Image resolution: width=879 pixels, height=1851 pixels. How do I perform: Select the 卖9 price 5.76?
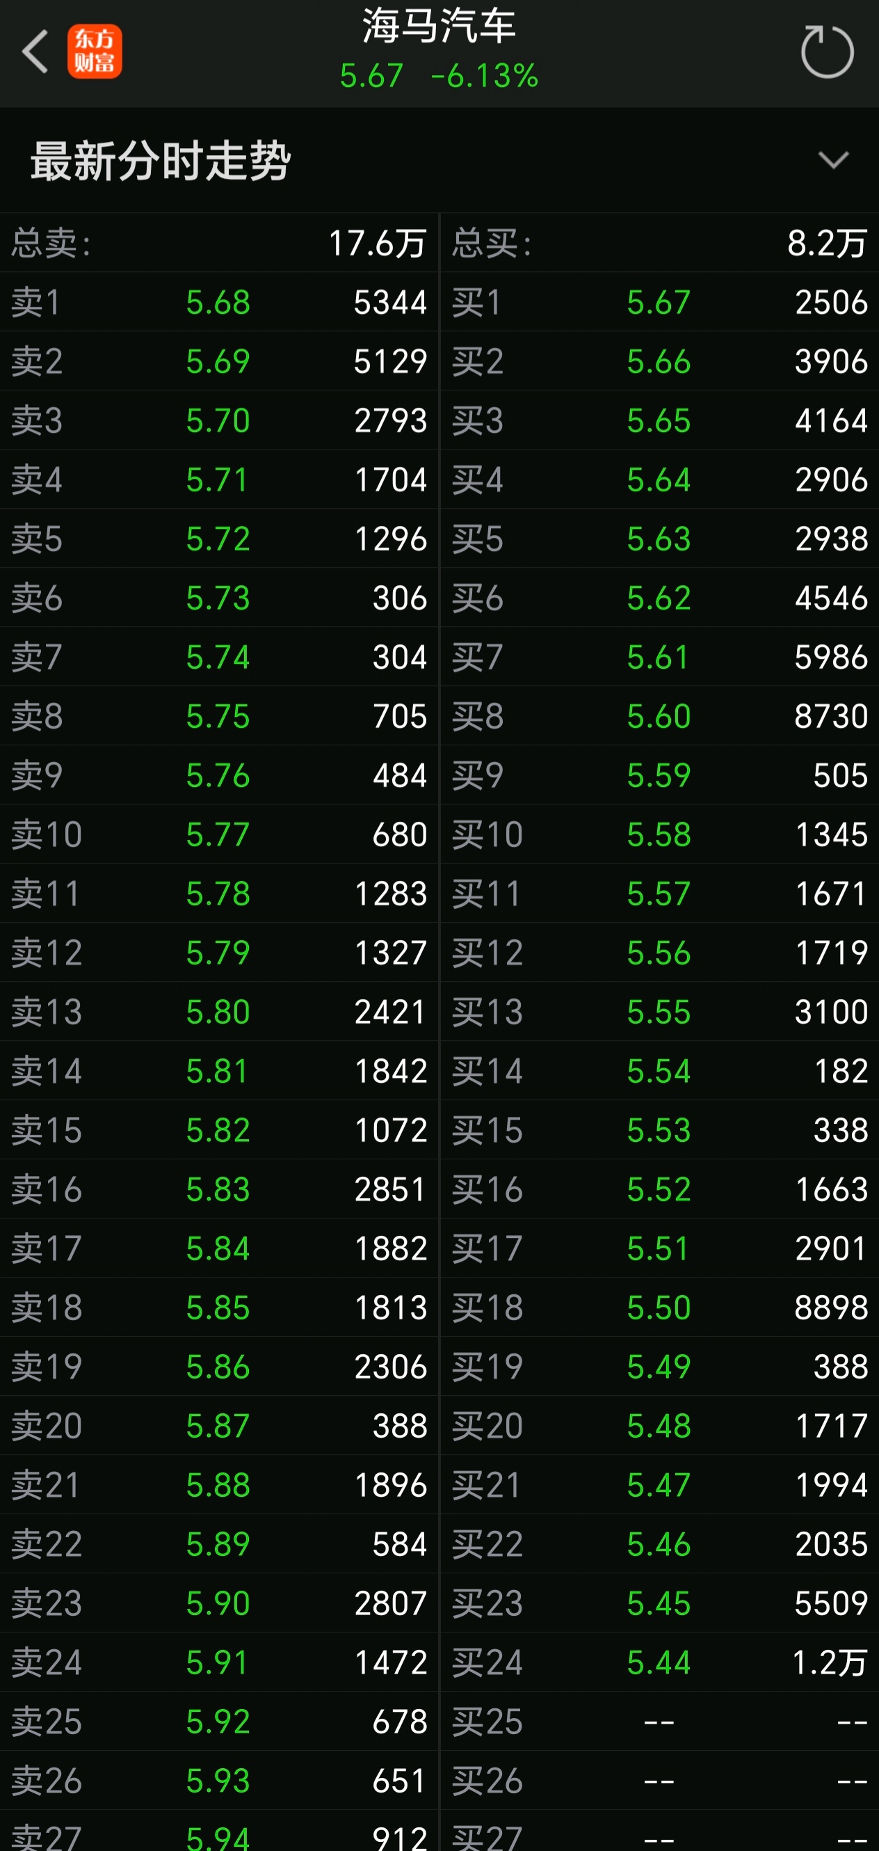coord(218,775)
